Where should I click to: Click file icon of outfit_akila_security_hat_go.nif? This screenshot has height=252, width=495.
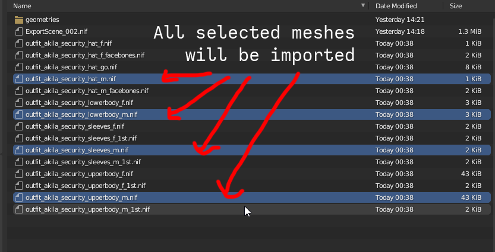19,67
